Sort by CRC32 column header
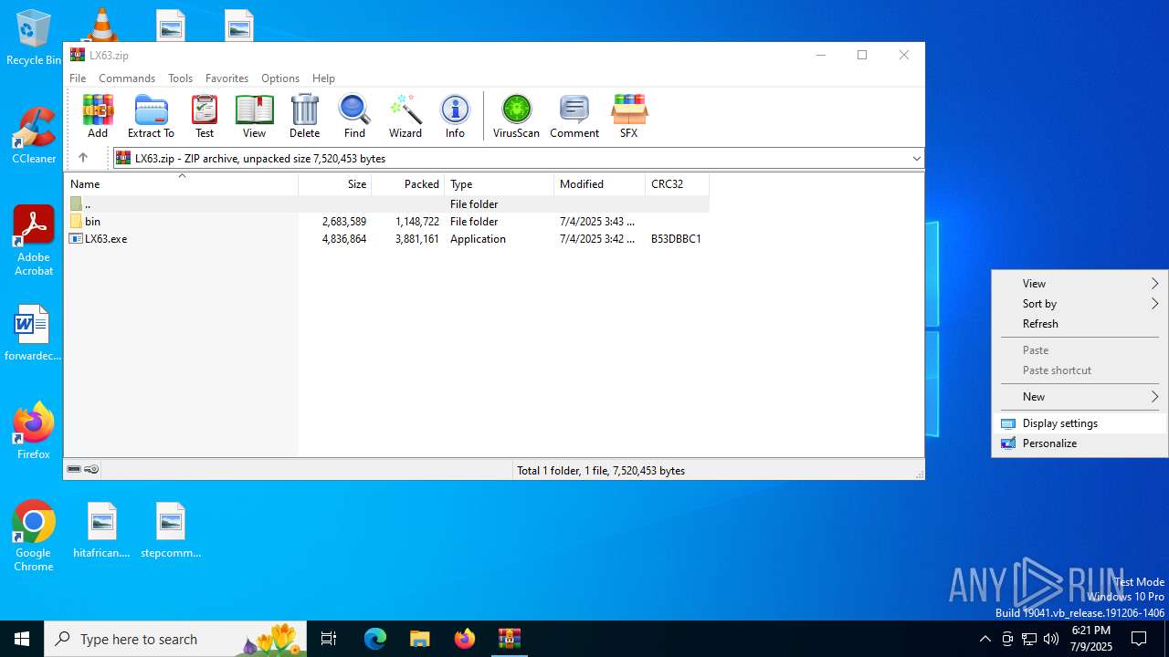This screenshot has height=657, width=1169. 677,184
